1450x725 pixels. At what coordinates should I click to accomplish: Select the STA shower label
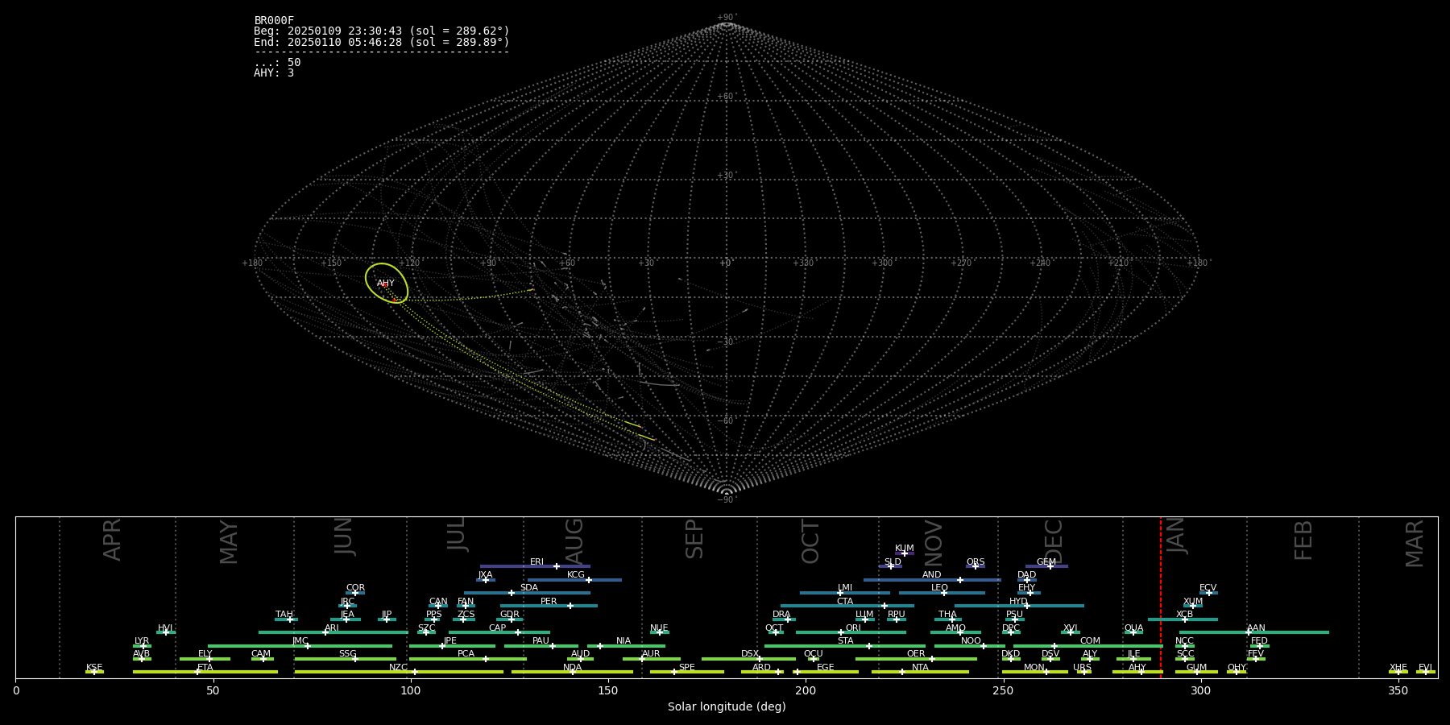[845, 641]
